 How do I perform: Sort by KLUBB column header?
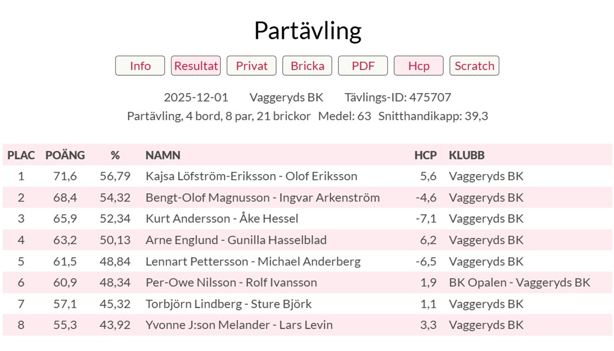point(467,155)
